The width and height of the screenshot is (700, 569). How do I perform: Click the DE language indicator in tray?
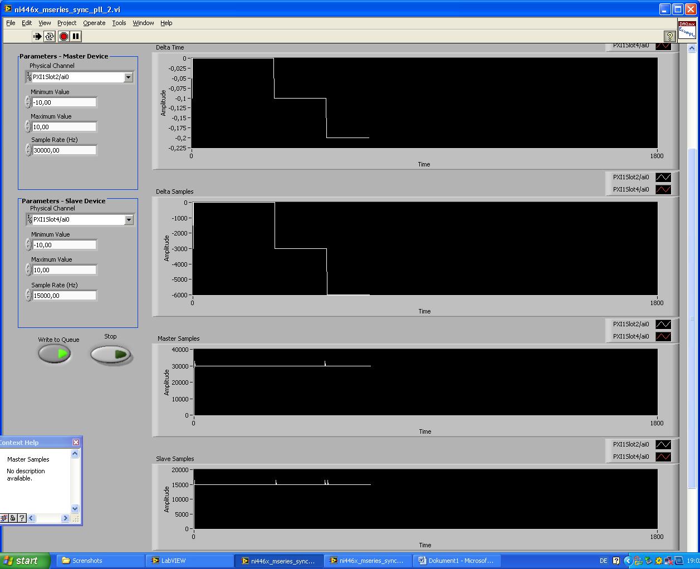[x=604, y=561]
